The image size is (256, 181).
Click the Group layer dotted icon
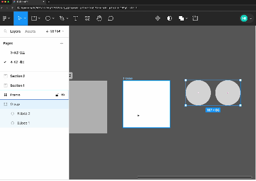click(x=6, y=104)
